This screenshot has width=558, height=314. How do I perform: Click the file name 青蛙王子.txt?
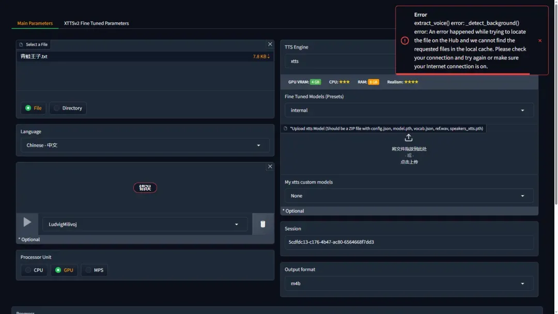34,56
